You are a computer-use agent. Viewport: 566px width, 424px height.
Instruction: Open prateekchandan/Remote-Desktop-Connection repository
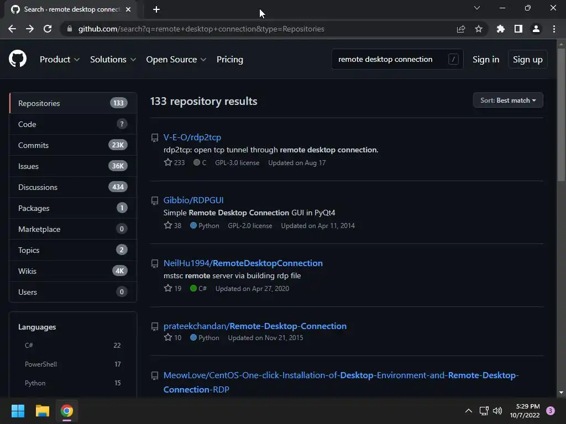pos(255,326)
